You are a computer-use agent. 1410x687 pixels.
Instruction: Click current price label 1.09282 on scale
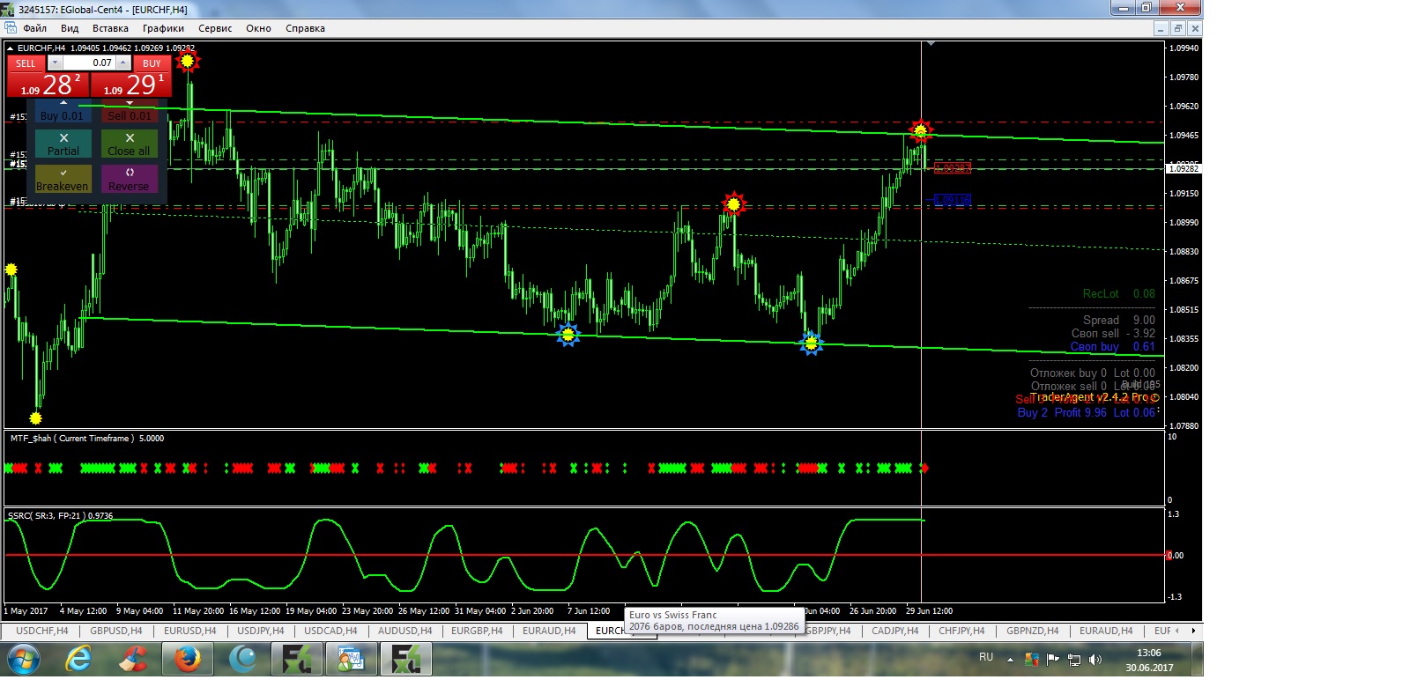[x=1184, y=168]
